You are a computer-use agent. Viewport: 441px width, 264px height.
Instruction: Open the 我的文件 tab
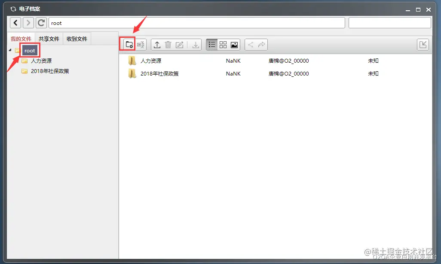pyautogui.click(x=21, y=39)
